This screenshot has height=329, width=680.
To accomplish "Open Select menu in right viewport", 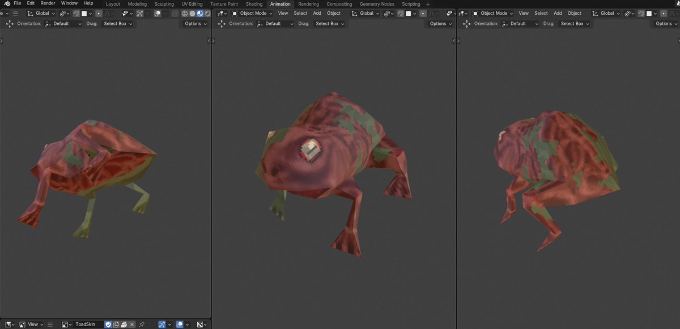I will pyautogui.click(x=541, y=13).
